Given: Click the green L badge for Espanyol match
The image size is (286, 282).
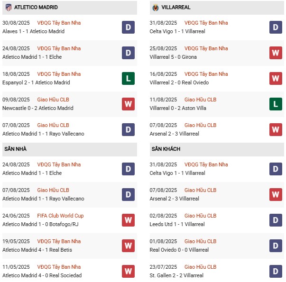Looking at the screenshot, I should click(x=128, y=78).
